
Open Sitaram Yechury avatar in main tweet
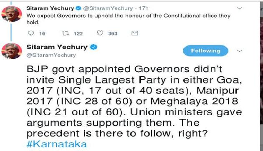tap(11, 51)
